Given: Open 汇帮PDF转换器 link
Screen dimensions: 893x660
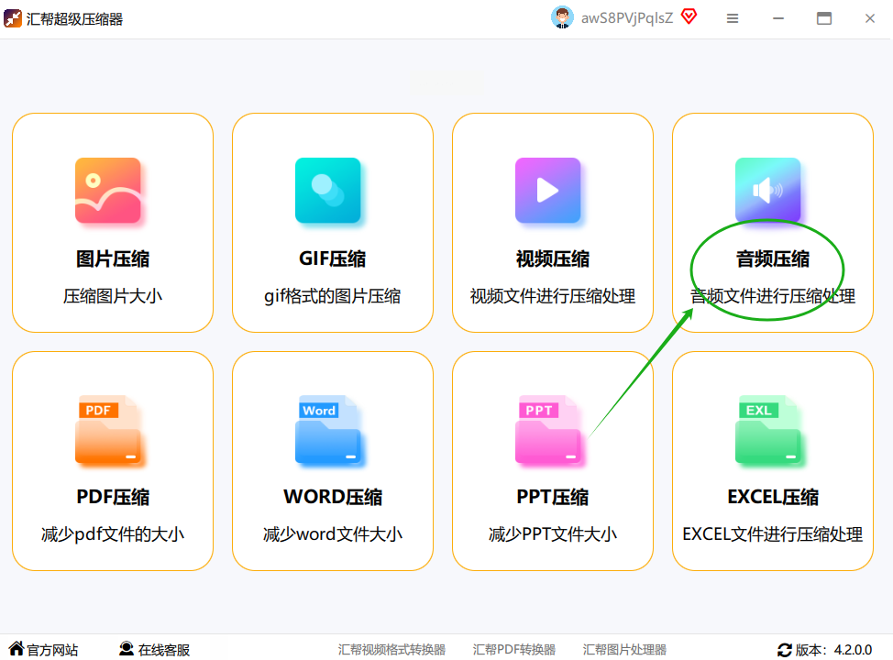Looking at the screenshot, I should coord(513,650).
